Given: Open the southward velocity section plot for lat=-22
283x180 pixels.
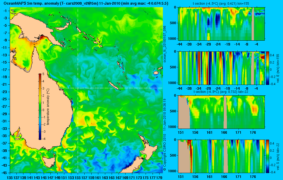Looking at the screenshot, I should (222, 156).
